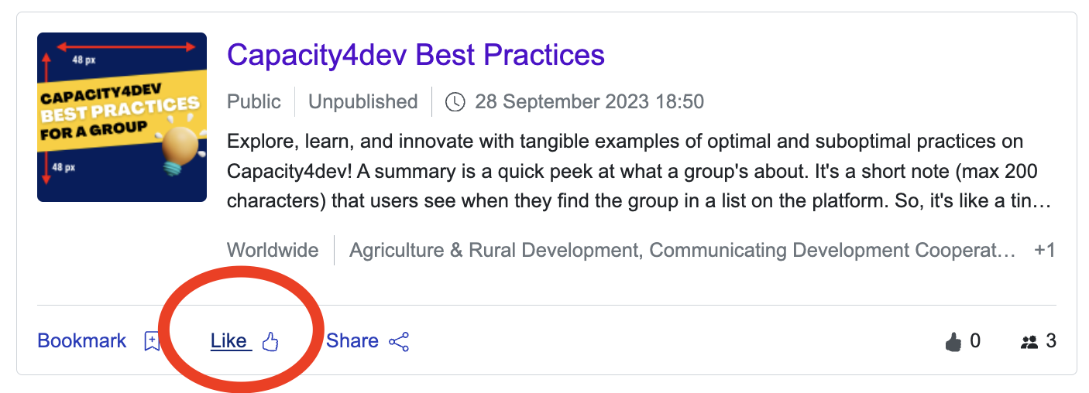Viewport: 1089px width, 393px height.
Task: Click the Public visibility label
Action: (253, 101)
